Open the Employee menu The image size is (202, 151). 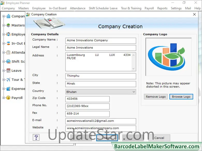pos(39,8)
